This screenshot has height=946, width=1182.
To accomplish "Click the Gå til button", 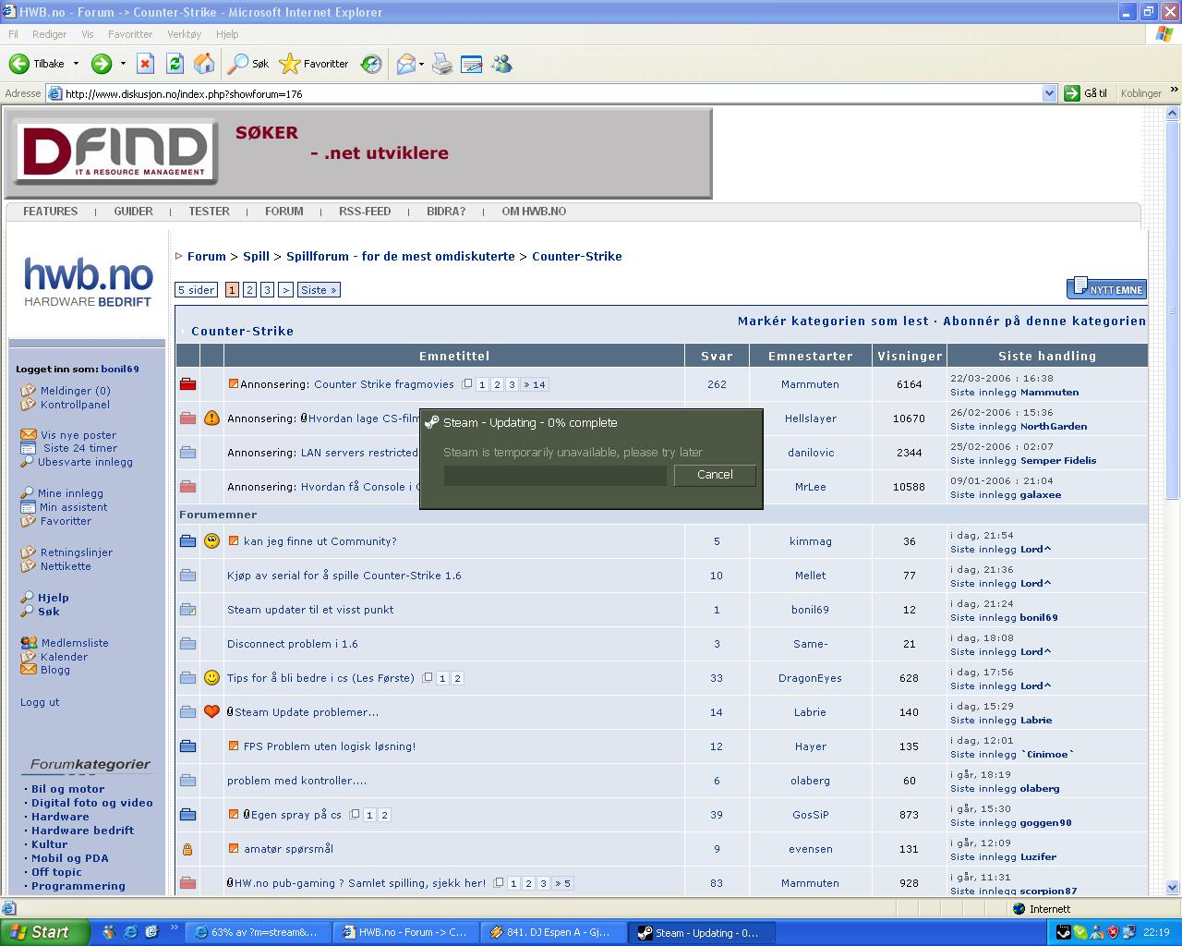I will point(1086,93).
